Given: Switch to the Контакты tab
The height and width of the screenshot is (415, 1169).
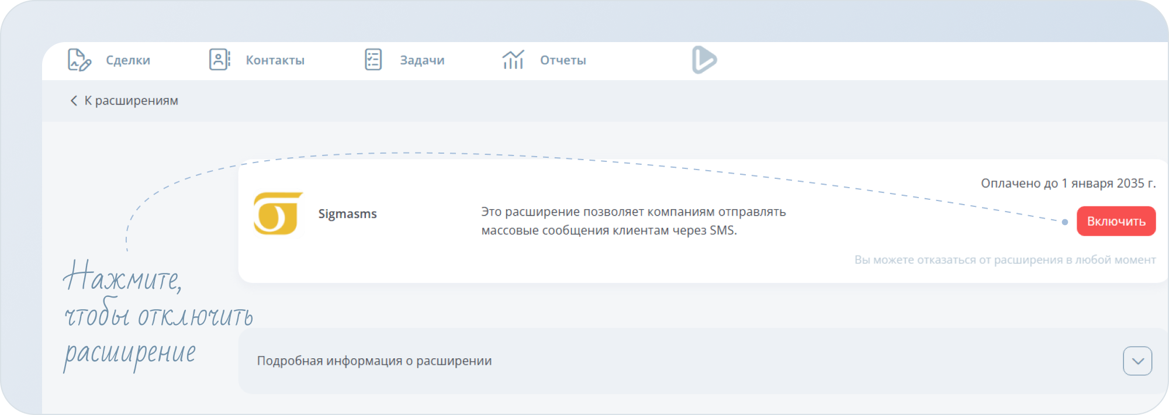Looking at the screenshot, I should click(275, 60).
